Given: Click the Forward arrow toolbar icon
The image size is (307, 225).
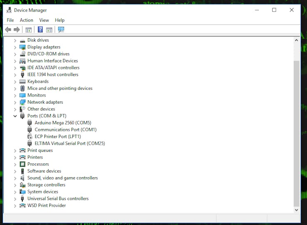Looking at the screenshot, I should point(17,30).
